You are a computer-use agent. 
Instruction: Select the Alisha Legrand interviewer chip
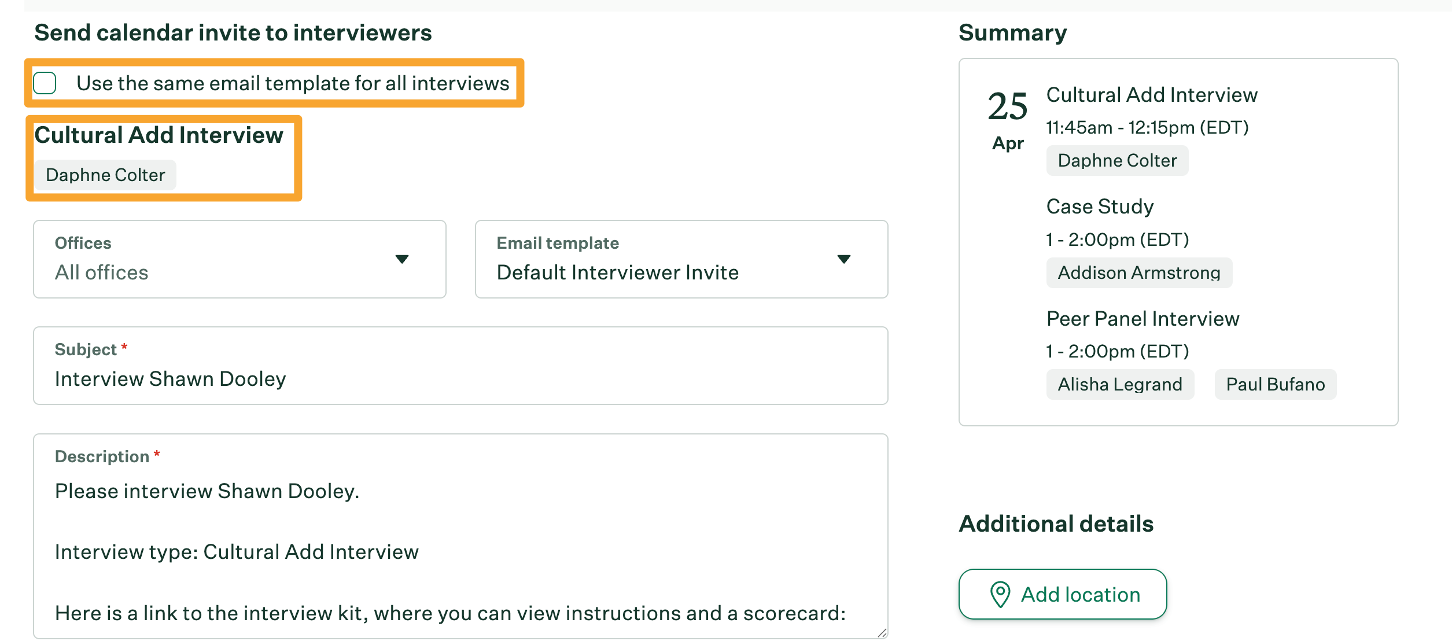click(1119, 384)
